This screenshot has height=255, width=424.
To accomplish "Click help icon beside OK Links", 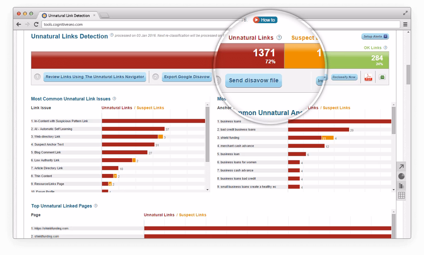I will tap(385, 48).
